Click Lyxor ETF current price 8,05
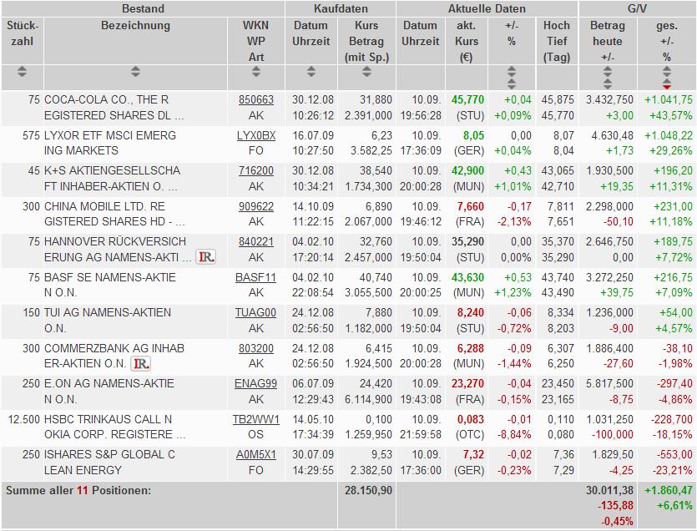Image resolution: width=697 pixels, height=531 pixels. (473, 135)
